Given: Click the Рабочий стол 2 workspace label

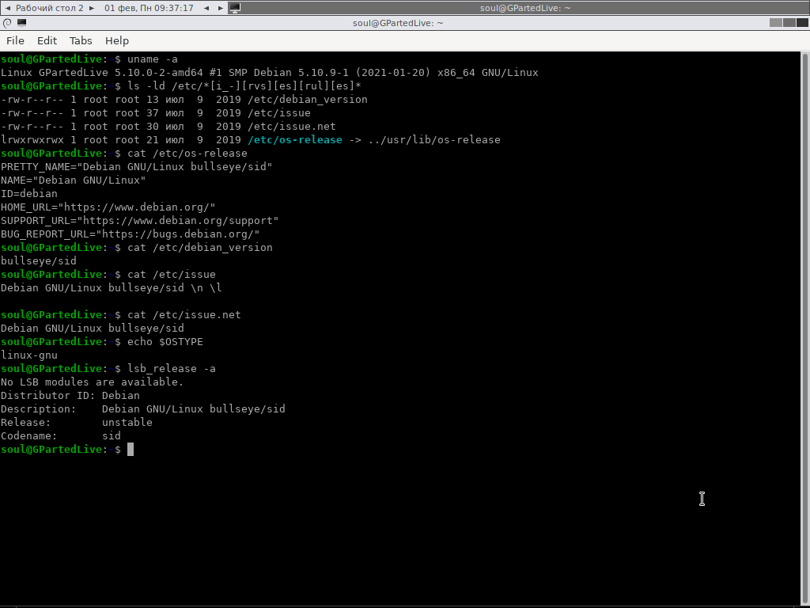Looking at the screenshot, I should (50, 8).
